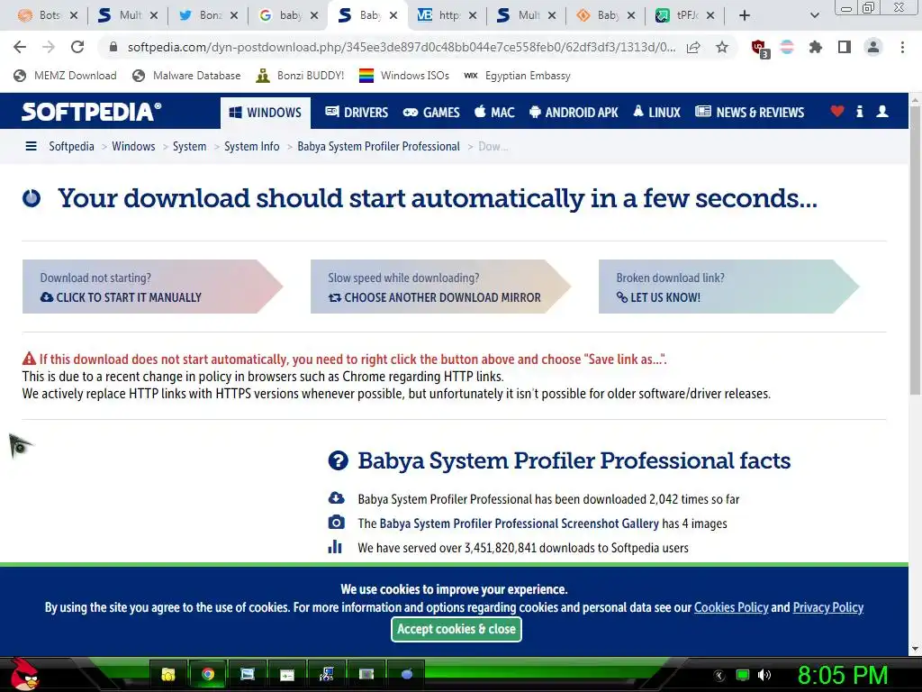Select the Windows category tab
The image size is (922, 692).
click(x=266, y=113)
